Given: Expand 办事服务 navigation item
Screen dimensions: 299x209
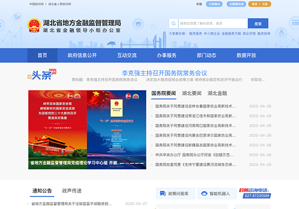Looking at the screenshot, I should click(166, 55).
